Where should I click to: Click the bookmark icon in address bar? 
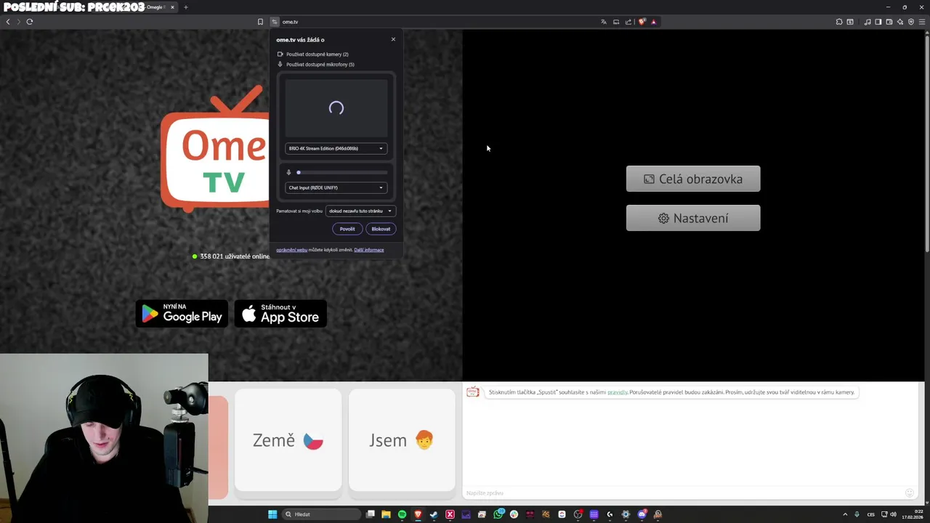(x=260, y=22)
